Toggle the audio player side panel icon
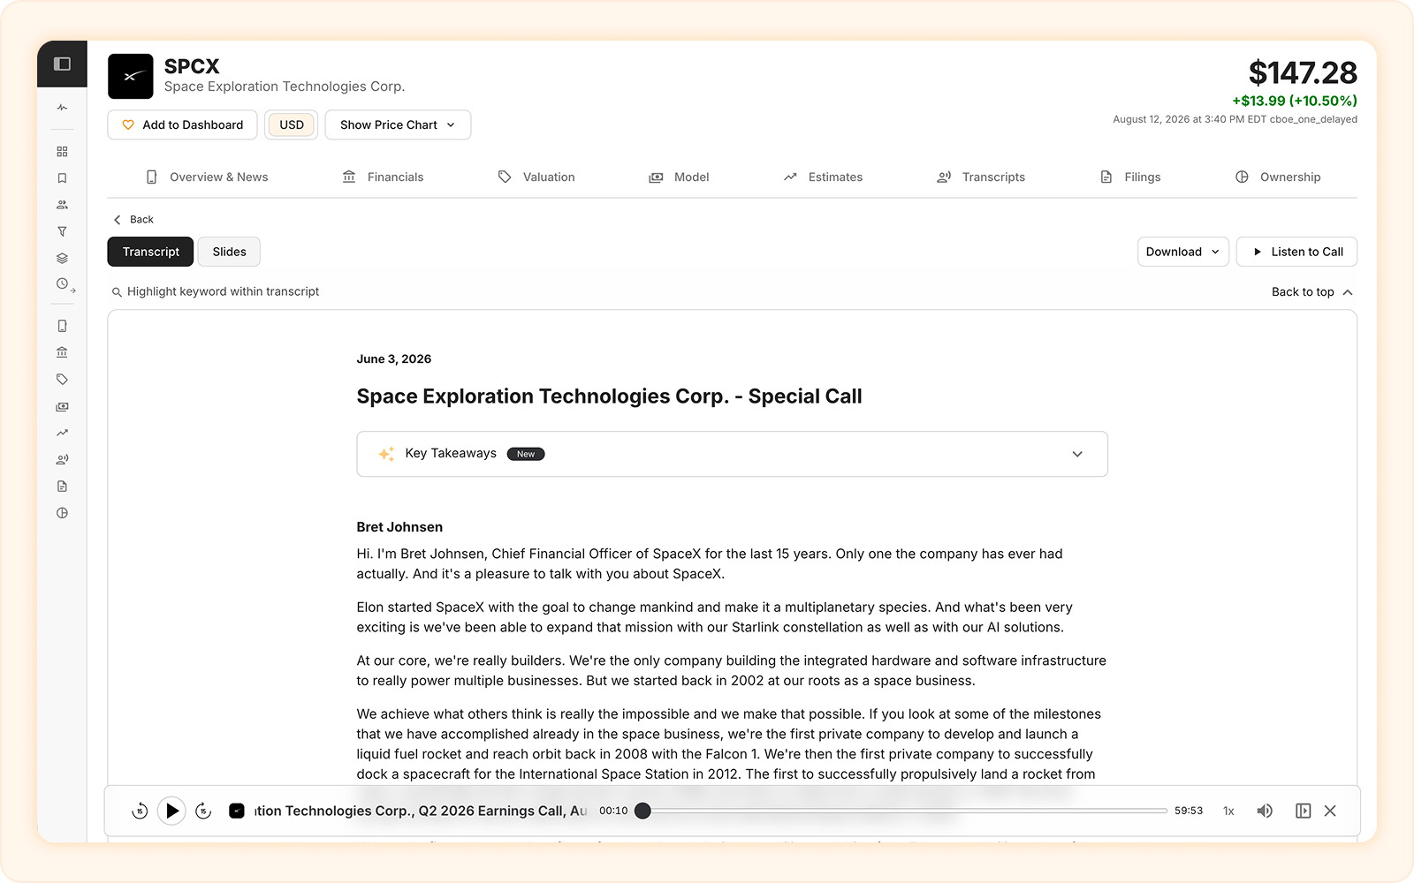This screenshot has height=883, width=1414. coord(1303,811)
